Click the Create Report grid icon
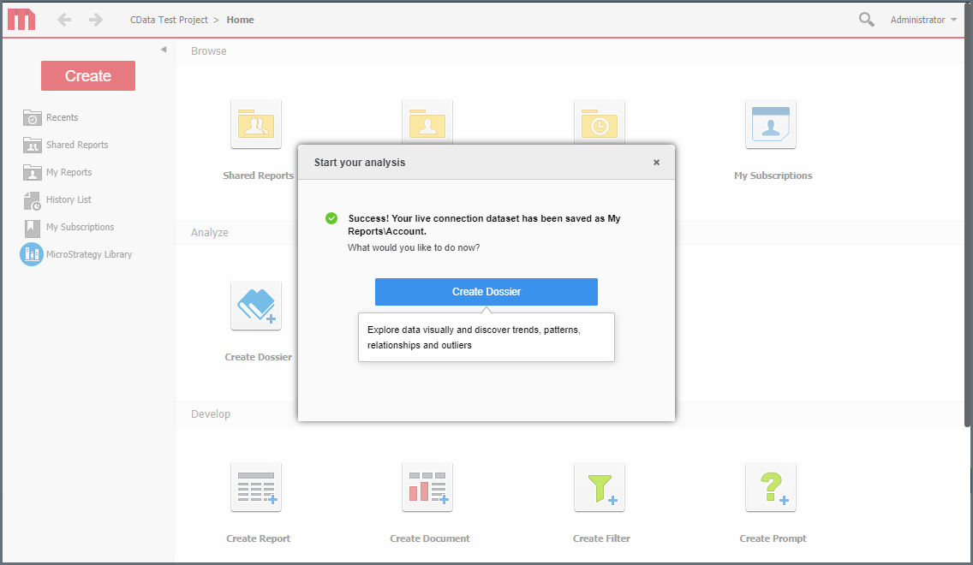Image resolution: width=973 pixels, height=565 pixels. (x=256, y=486)
